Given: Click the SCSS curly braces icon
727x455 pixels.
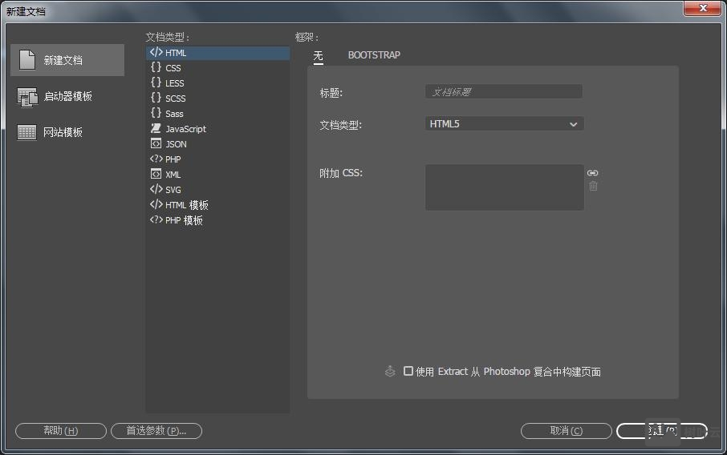Looking at the screenshot, I should [x=156, y=98].
